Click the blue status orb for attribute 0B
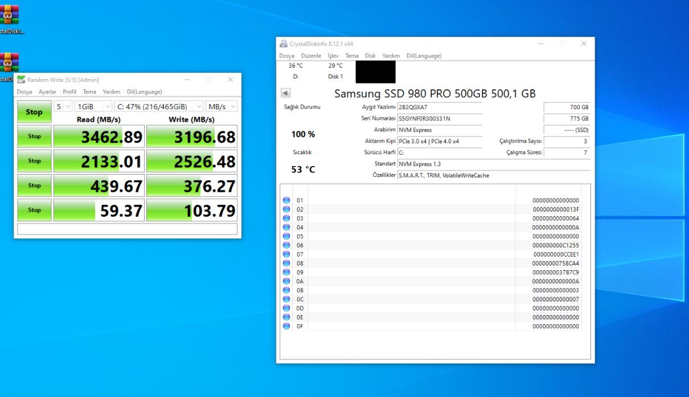The height and width of the screenshot is (397, 689). (286, 290)
